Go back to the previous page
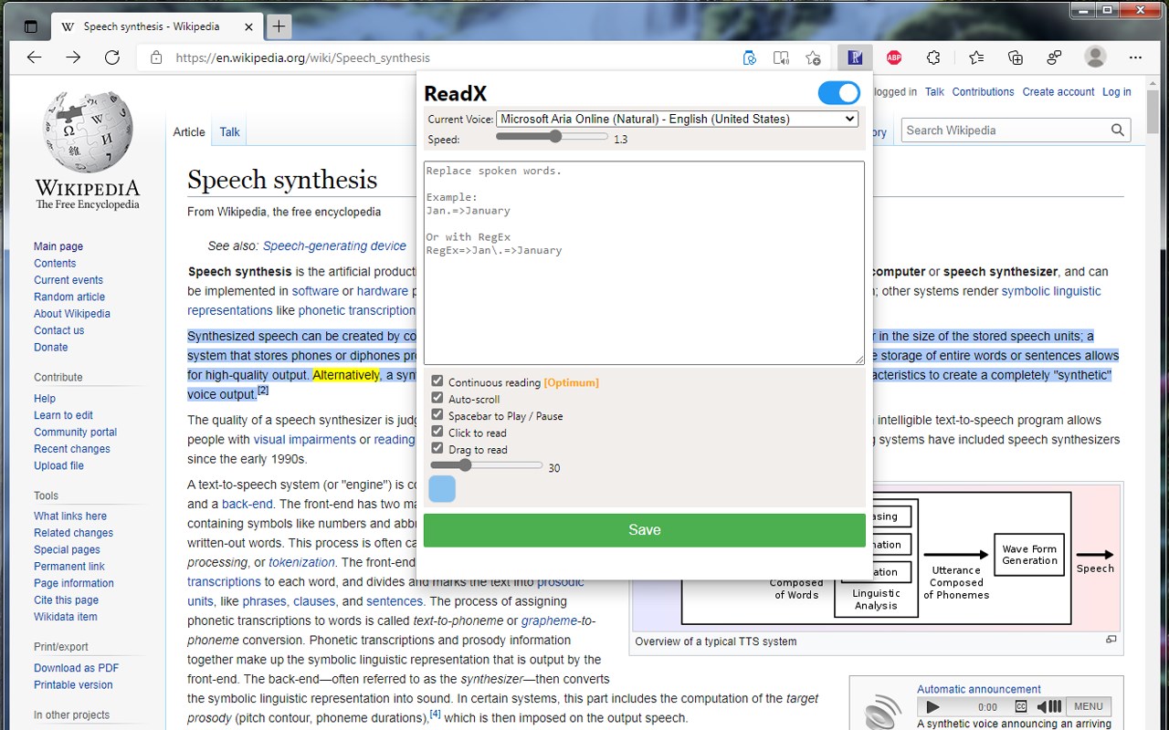The height and width of the screenshot is (730, 1169). click(x=35, y=57)
